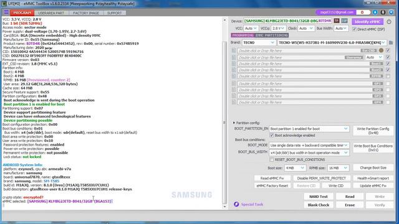Enable the GP1 row checkbox
This screenshot has height=224, width=399.
tap(388, 83)
